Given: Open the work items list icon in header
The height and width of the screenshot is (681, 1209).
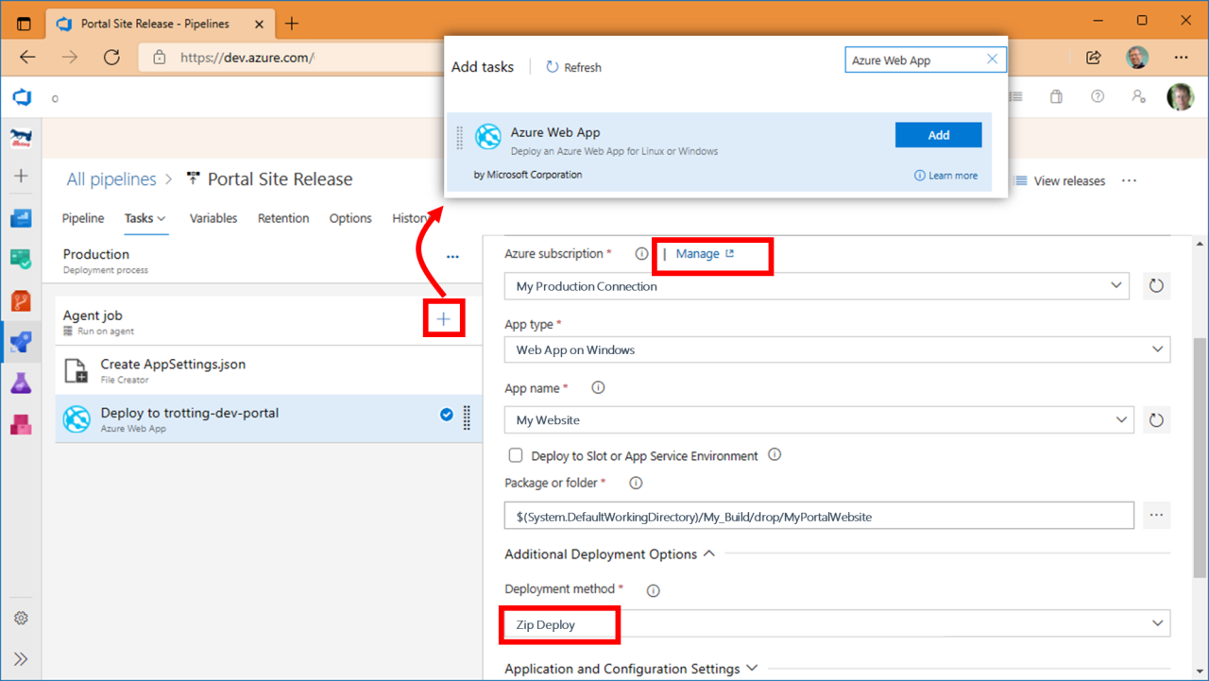Looking at the screenshot, I should point(1016,96).
